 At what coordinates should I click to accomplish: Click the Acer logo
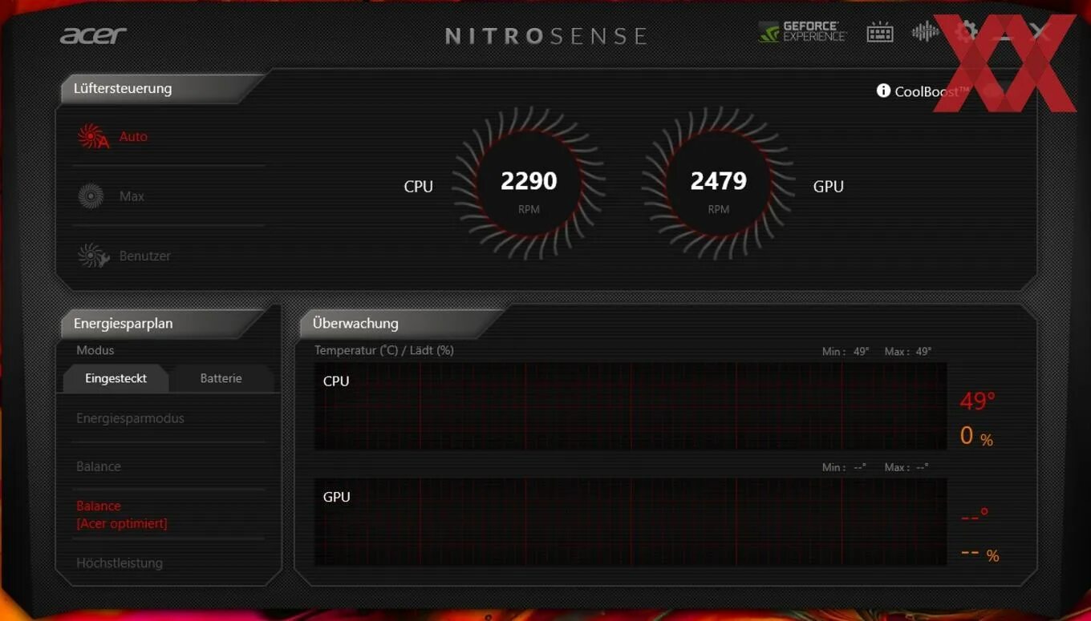coord(93,35)
